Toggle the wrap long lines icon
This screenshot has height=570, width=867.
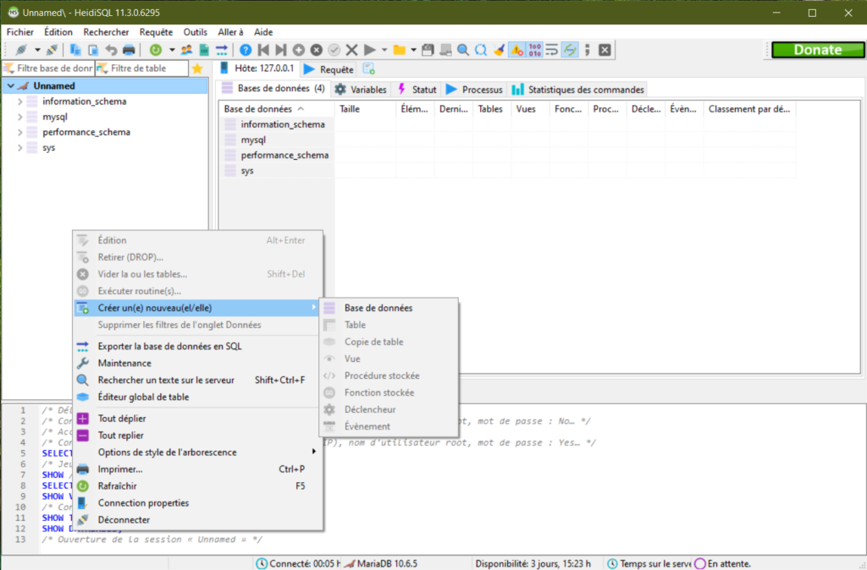[552, 50]
